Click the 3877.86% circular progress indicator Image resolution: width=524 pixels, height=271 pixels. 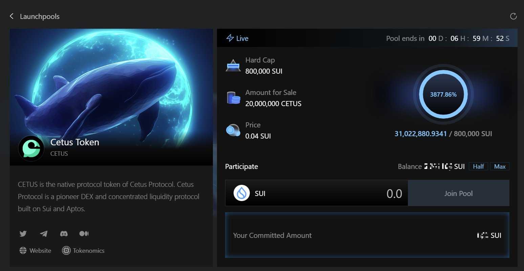[443, 95]
